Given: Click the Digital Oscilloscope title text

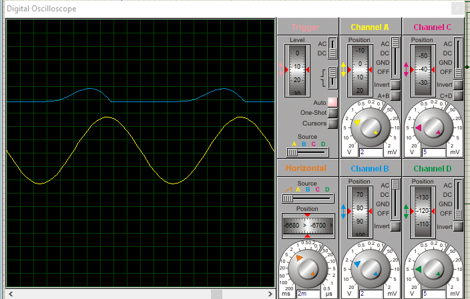Looking at the screenshot, I should [x=41, y=9].
